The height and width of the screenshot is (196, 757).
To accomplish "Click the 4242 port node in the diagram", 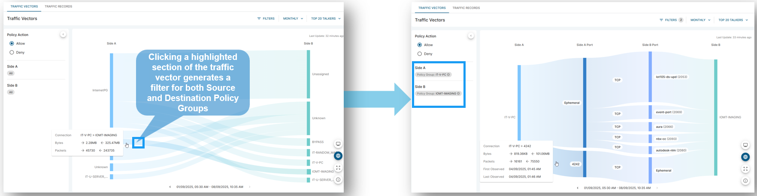I will coord(575,164).
